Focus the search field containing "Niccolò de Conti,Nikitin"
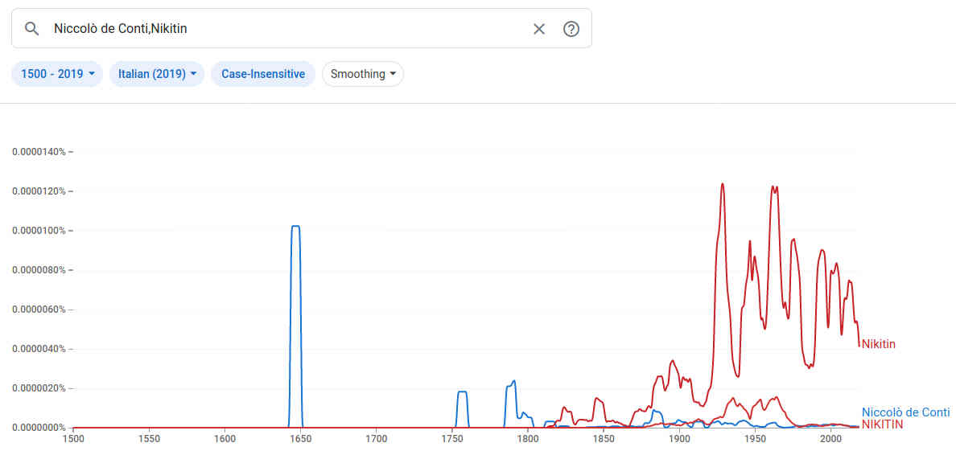956x451 pixels. coord(282,29)
